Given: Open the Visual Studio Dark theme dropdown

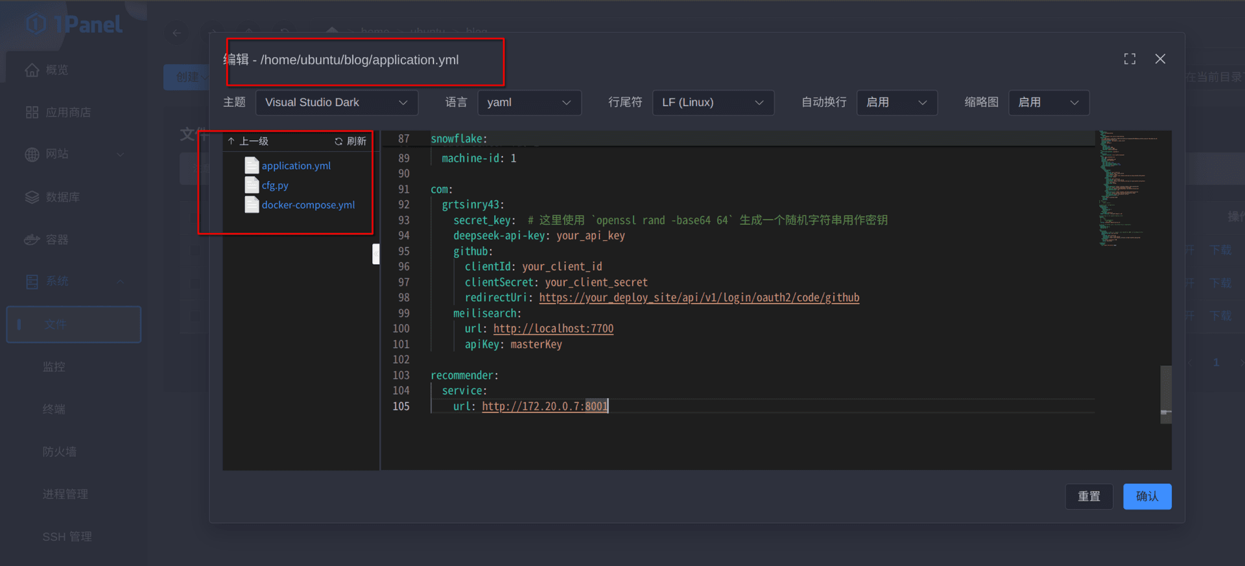Looking at the screenshot, I should (x=337, y=102).
